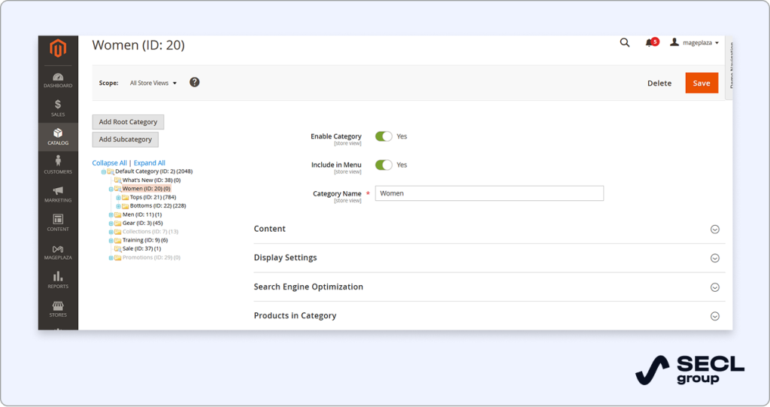Click the Add Subcategory button
The height and width of the screenshot is (407, 770).
tap(126, 139)
